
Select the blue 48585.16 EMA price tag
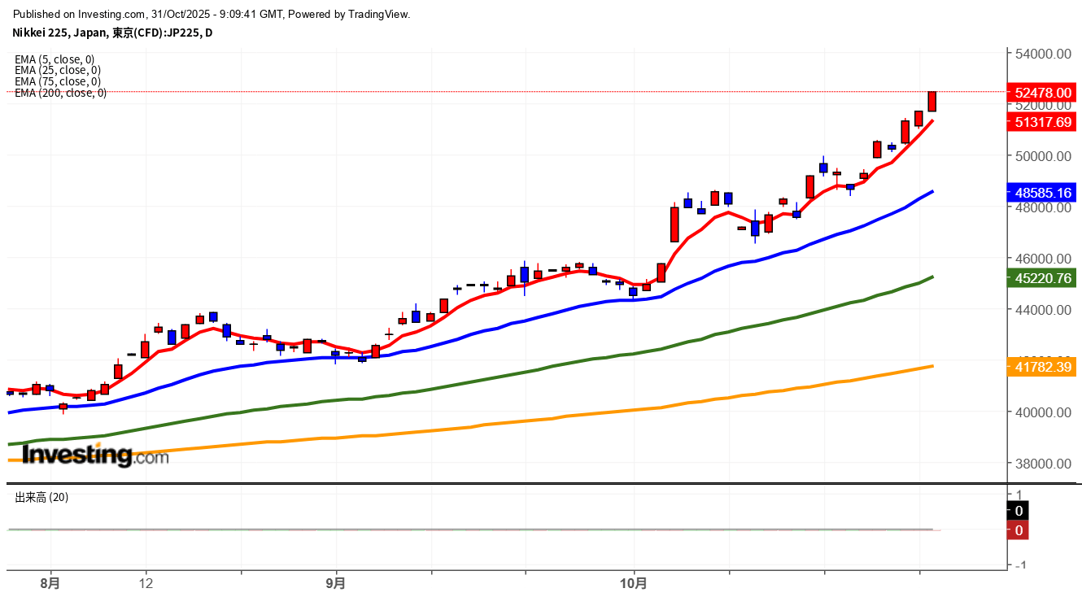click(1042, 193)
